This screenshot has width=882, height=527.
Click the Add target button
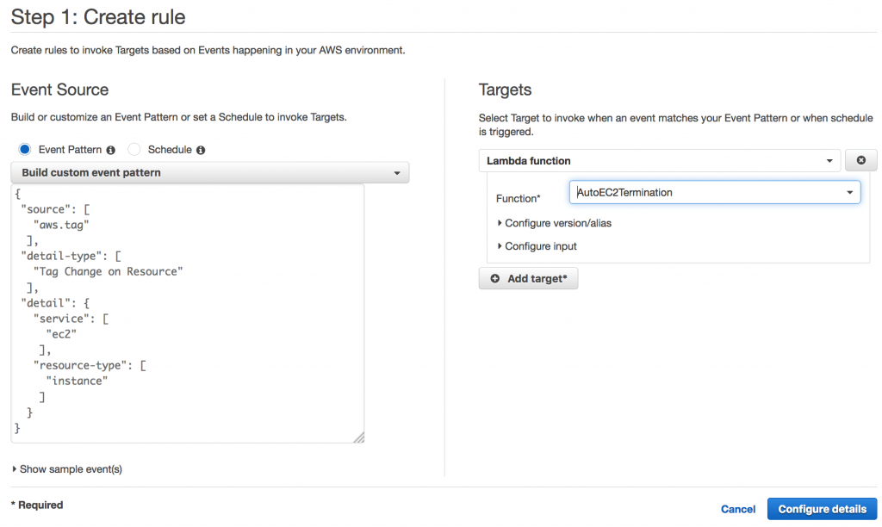(x=529, y=279)
